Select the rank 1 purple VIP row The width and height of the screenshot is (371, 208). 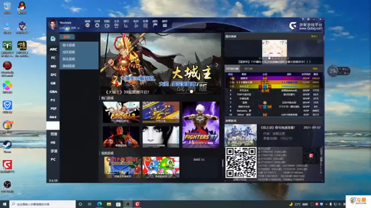click(274, 78)
